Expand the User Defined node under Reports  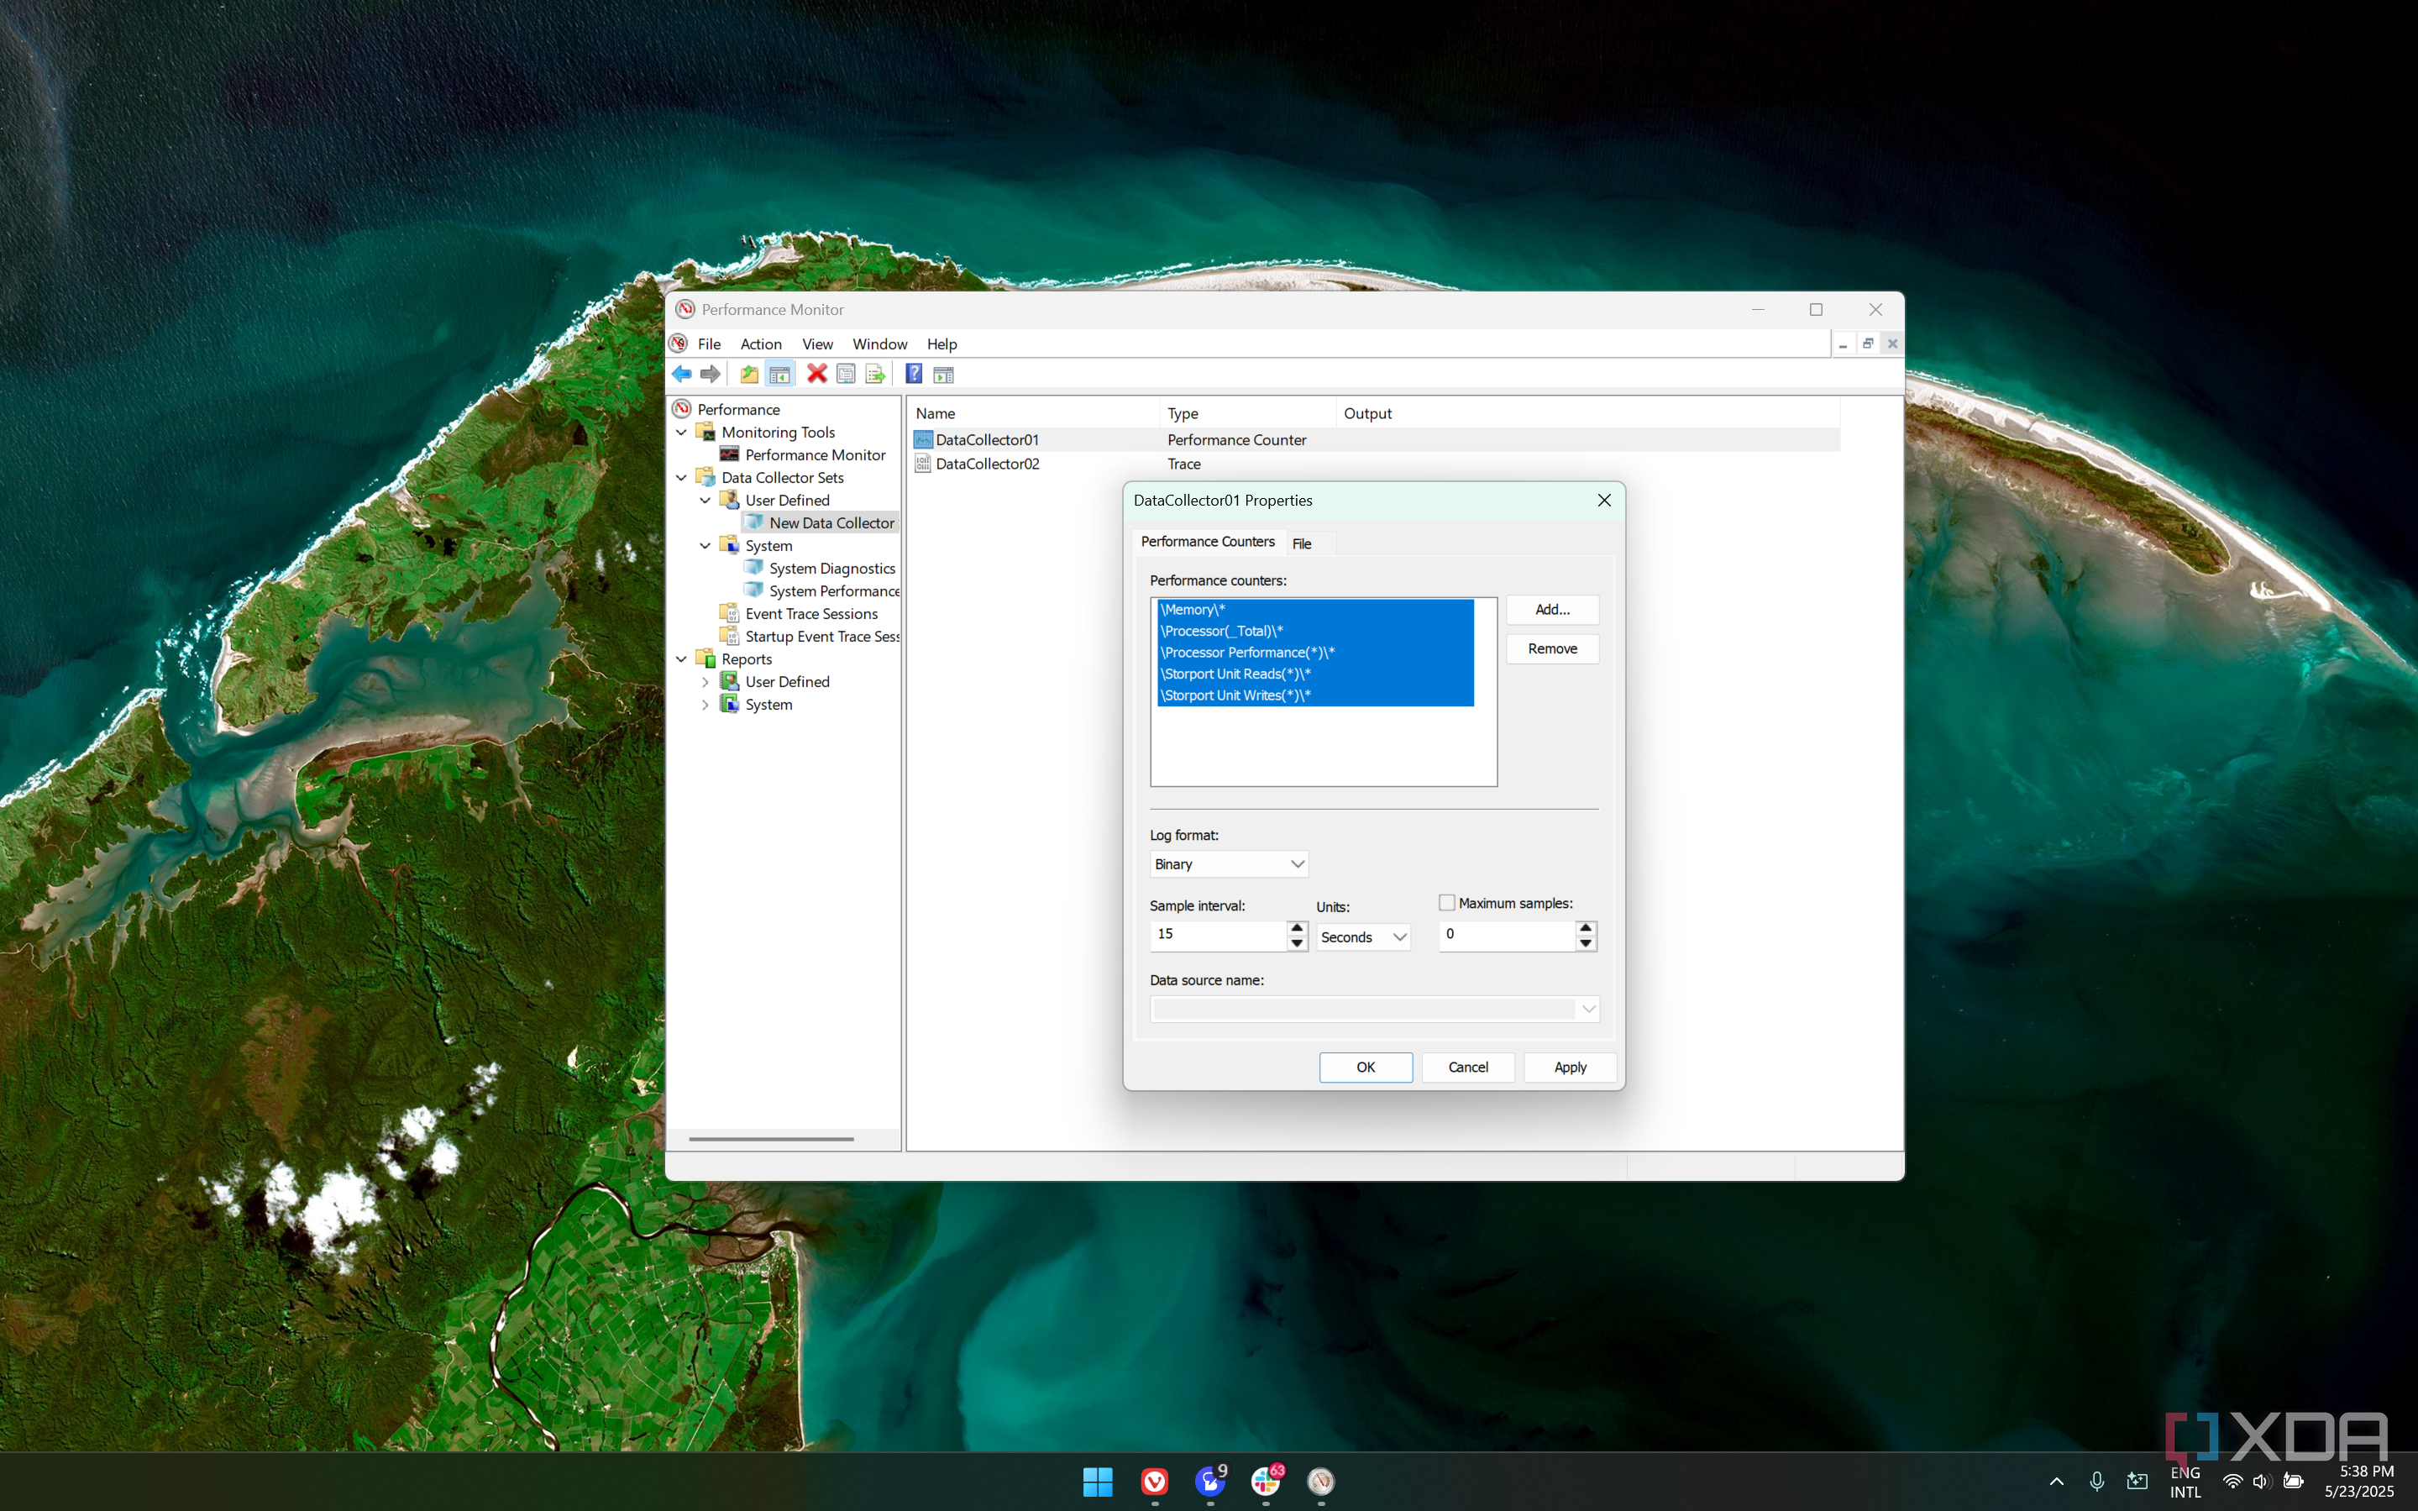click(x=705, y=681)
